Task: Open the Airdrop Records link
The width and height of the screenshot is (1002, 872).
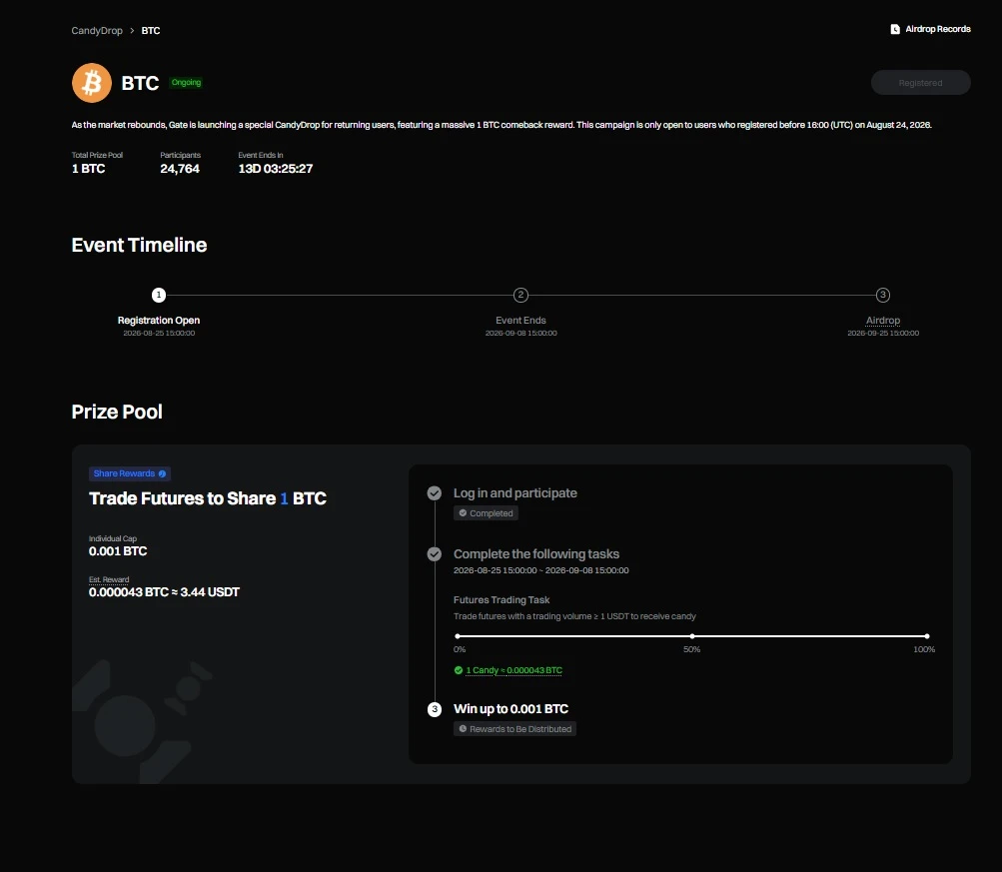Action: click(930, 29)
